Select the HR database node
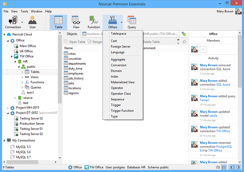Image resolution: width=244 pixels, height=172 pixels. (25, 62)
